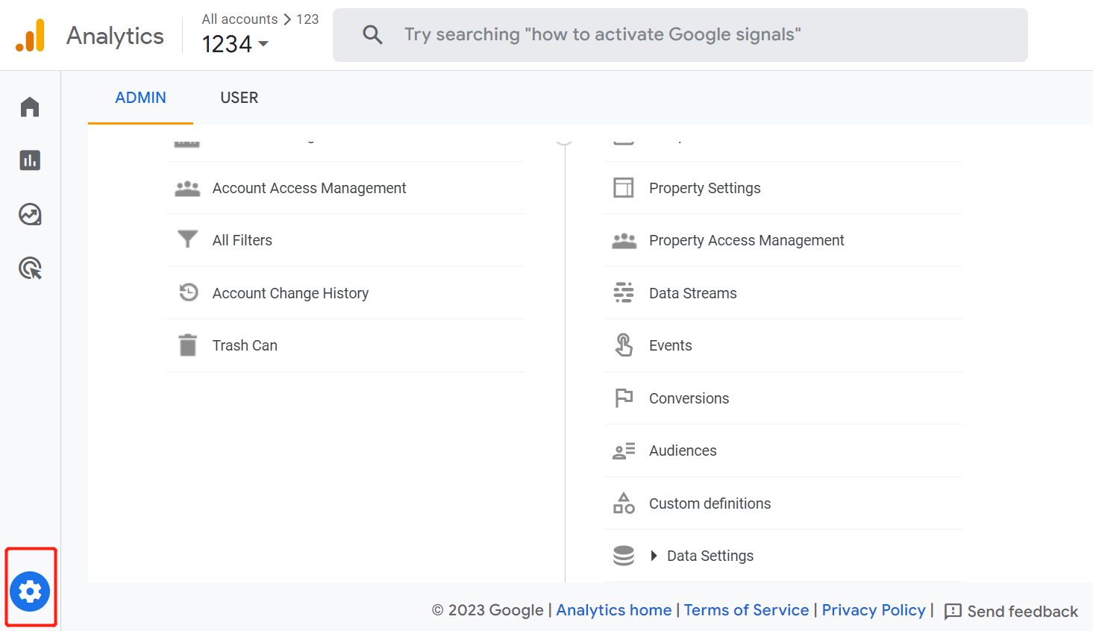The height and width of the screenshot is (631, 1093).
Task: Switch to the USER tab
Action: pyautogui.click(x=239, y=98)
